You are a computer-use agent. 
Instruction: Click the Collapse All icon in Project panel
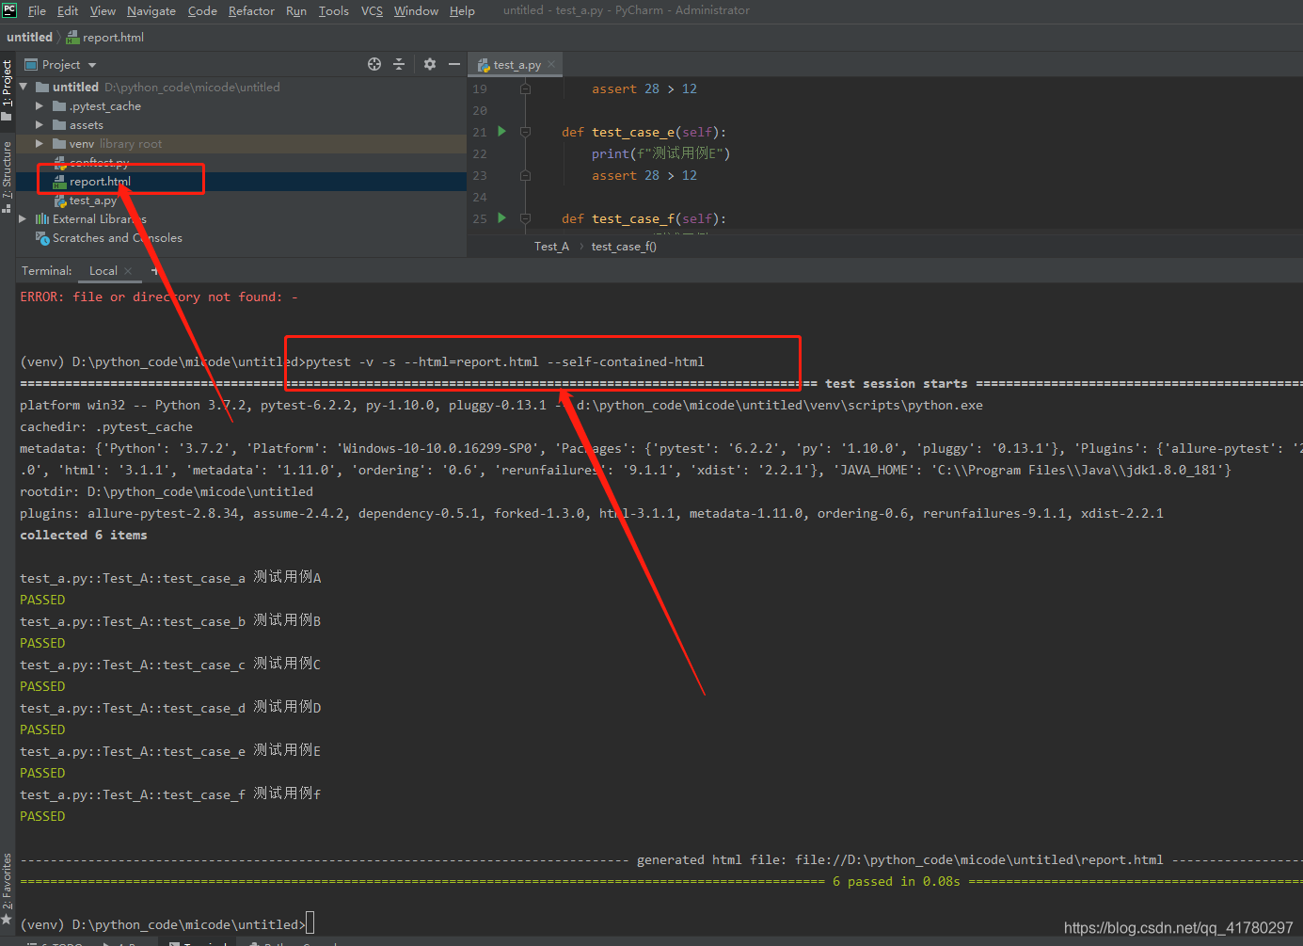click(x=399, y=64)
